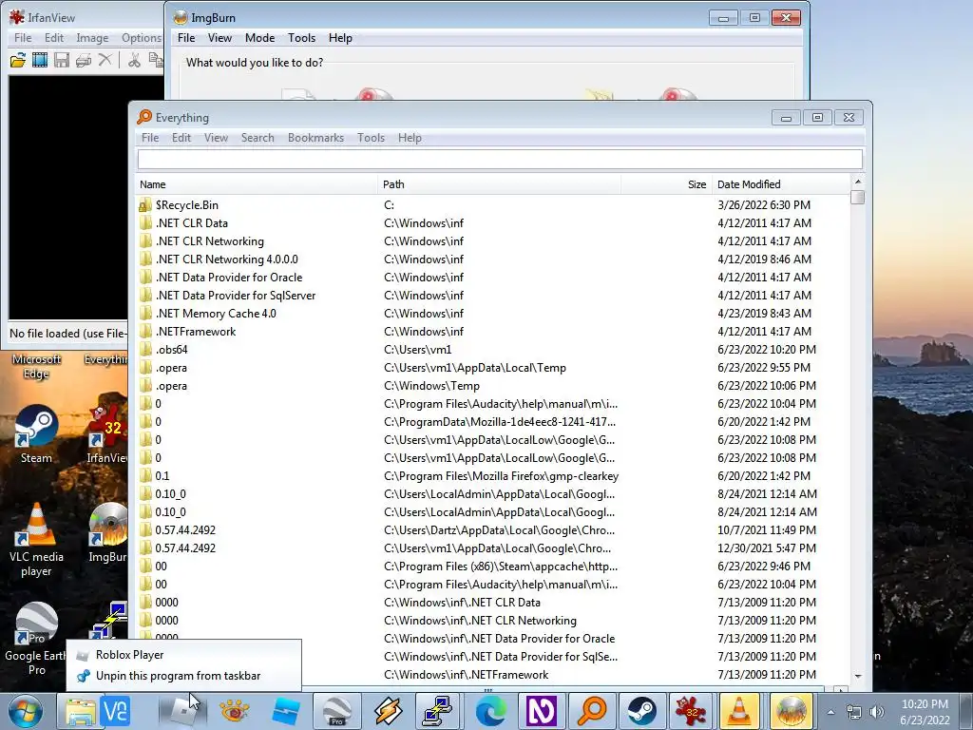Screen dimensions: 973x730
Task: Select the .NET Memory Cache 4.0 row
Action: pos(493,314)
